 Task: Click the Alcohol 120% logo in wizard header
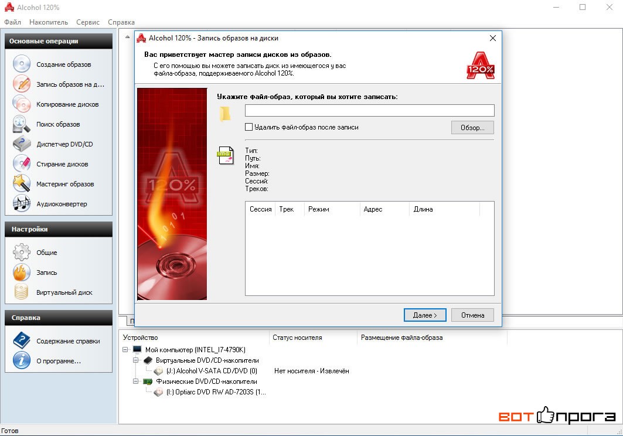(481, 65)
